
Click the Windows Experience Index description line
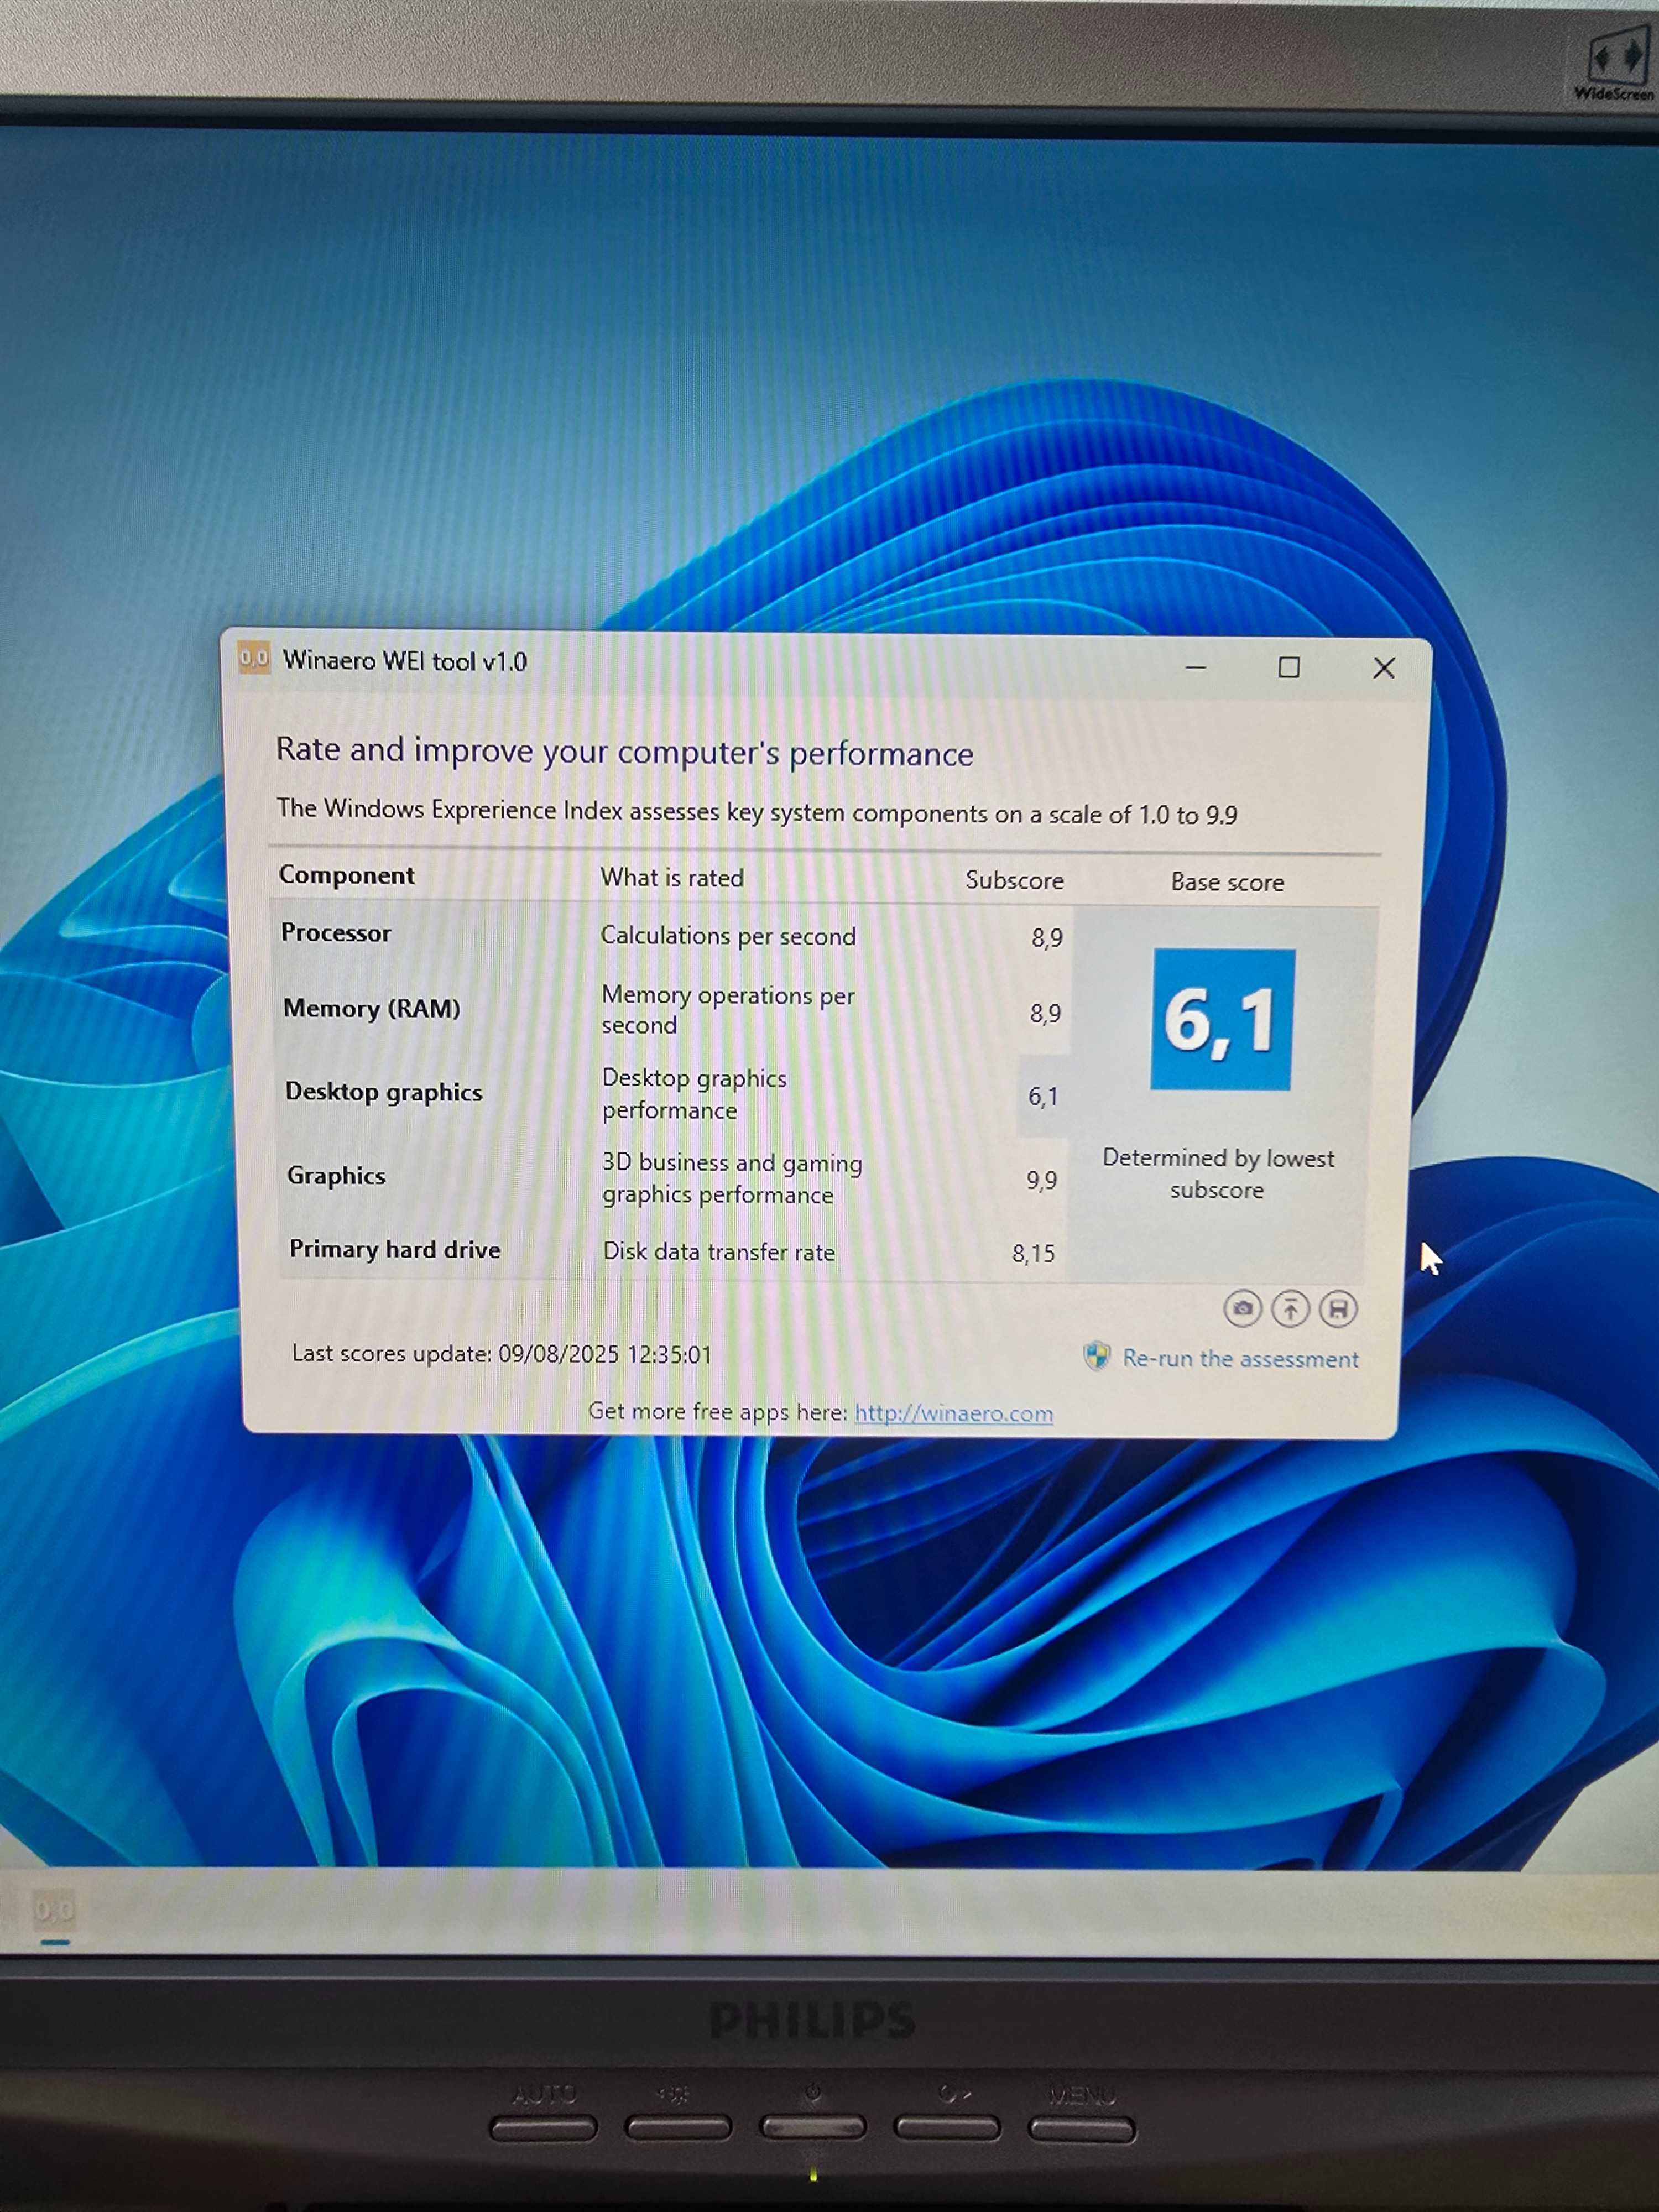point(757,811)
